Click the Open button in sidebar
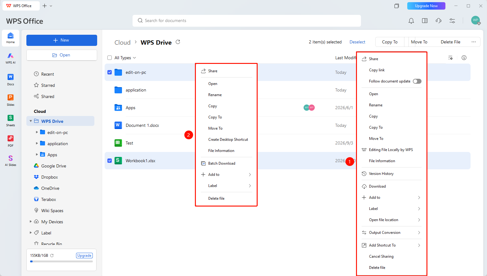Screen dimensions: 487x276 point(62,55)
